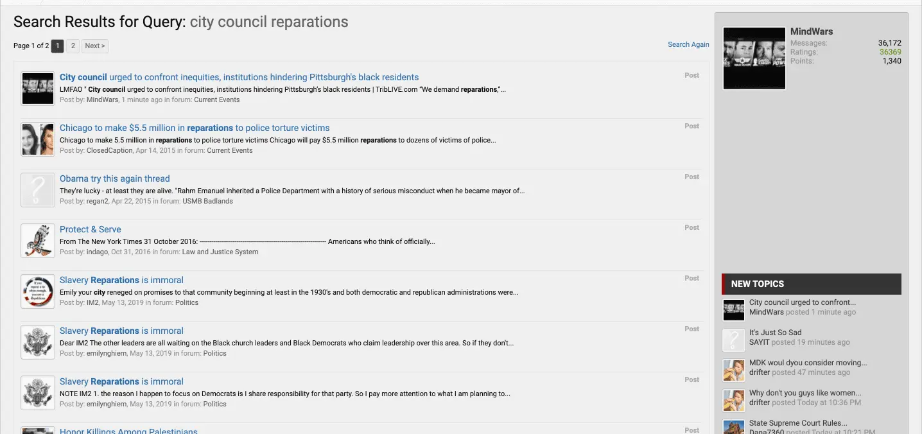Click regan2's placeholder avatar in the results
The image size is (922, 434).
click(38, 190)
